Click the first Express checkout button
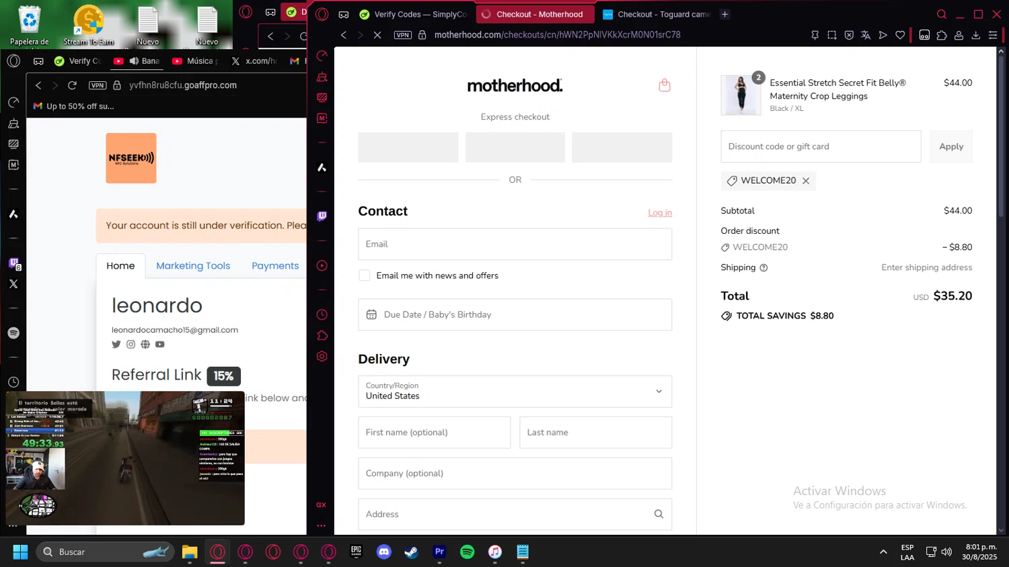Screen dimensions: 1009x567 [x=408, y=147]
